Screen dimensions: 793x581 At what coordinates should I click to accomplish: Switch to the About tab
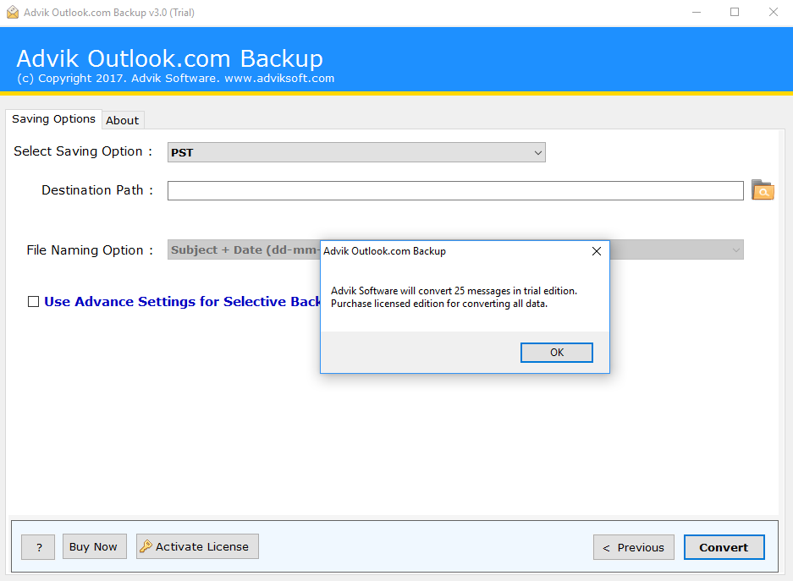123,120
